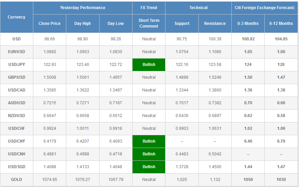The height and width of the screenshot is (187, 299).
Task: Select the green Bullish cell for USD/SGD
Action: [x=149, y=167]
